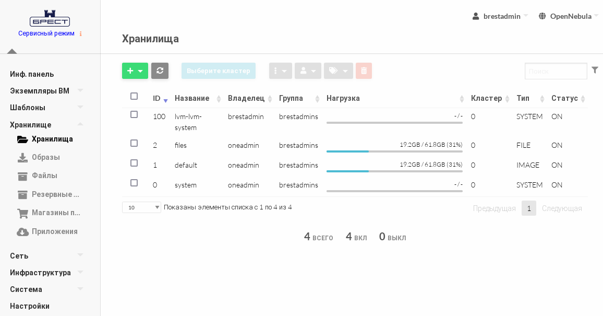Image resolution: width=603 pixels, height=316 pixels.
Task: Click the usage bar of the files datastore
Action: point(394,151)
